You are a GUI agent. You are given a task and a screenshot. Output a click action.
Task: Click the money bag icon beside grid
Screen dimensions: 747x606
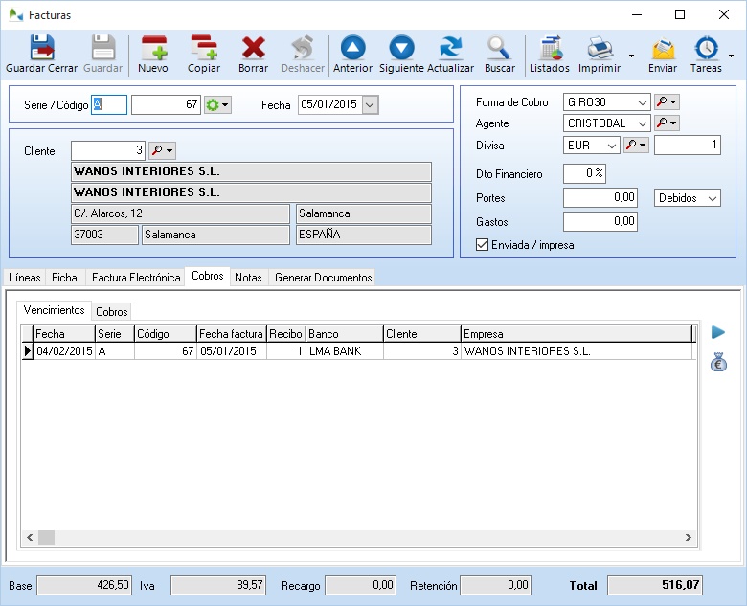718,363
